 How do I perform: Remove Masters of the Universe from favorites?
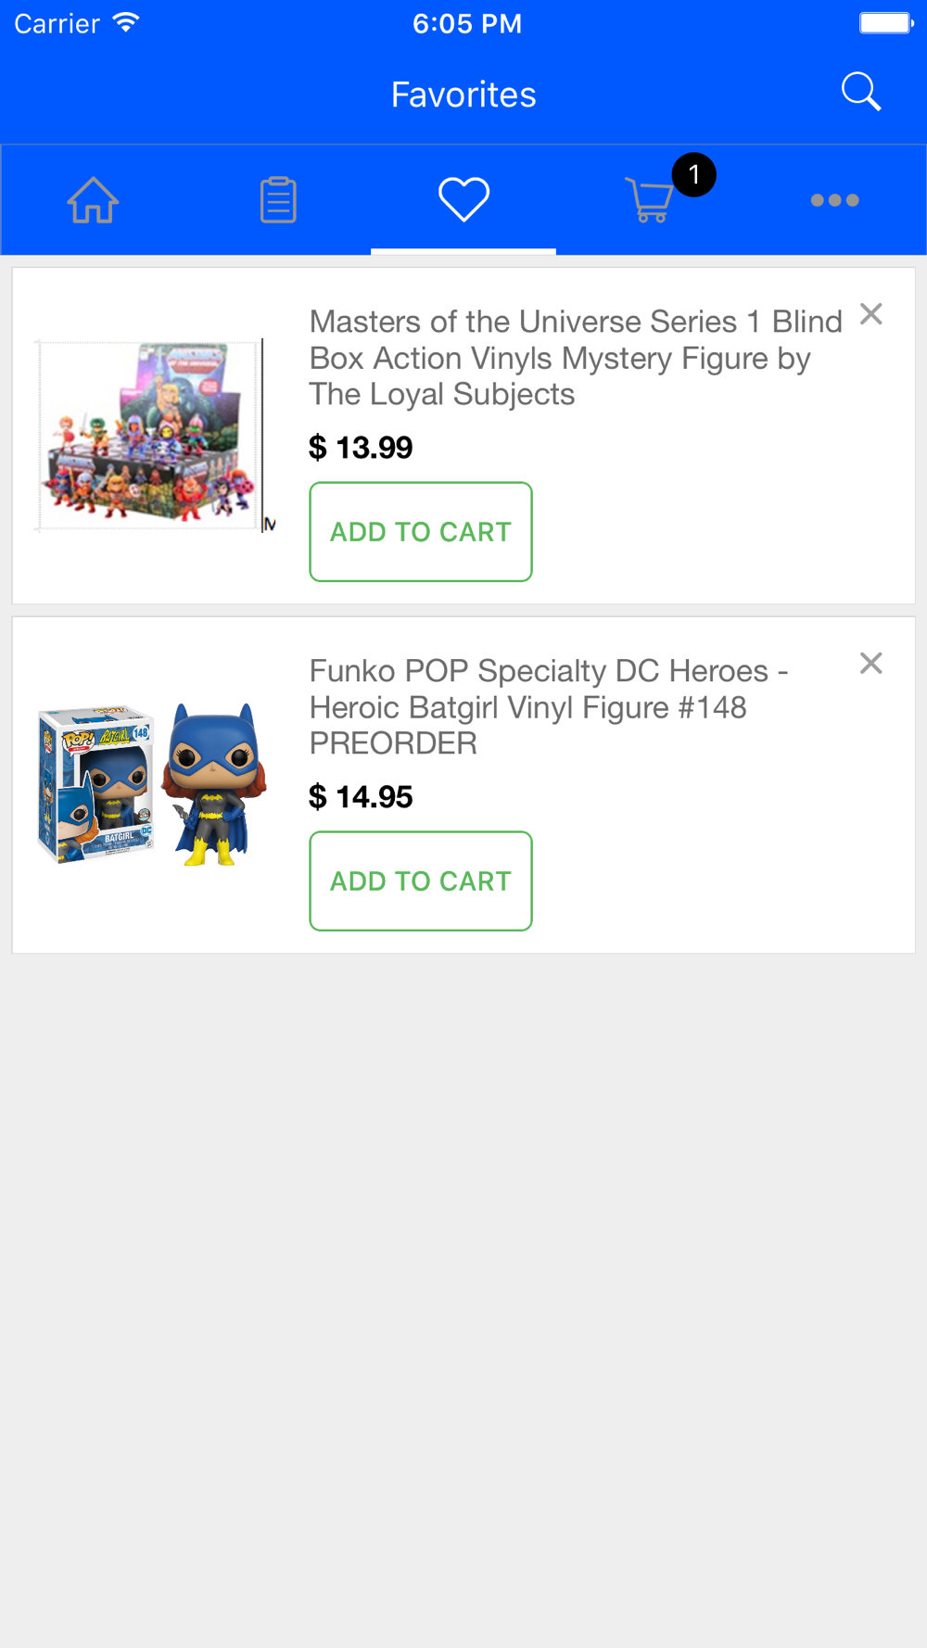pos(870,314)
